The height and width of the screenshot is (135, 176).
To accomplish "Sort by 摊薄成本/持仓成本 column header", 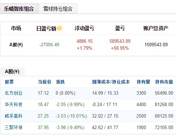I will [111, 82].
